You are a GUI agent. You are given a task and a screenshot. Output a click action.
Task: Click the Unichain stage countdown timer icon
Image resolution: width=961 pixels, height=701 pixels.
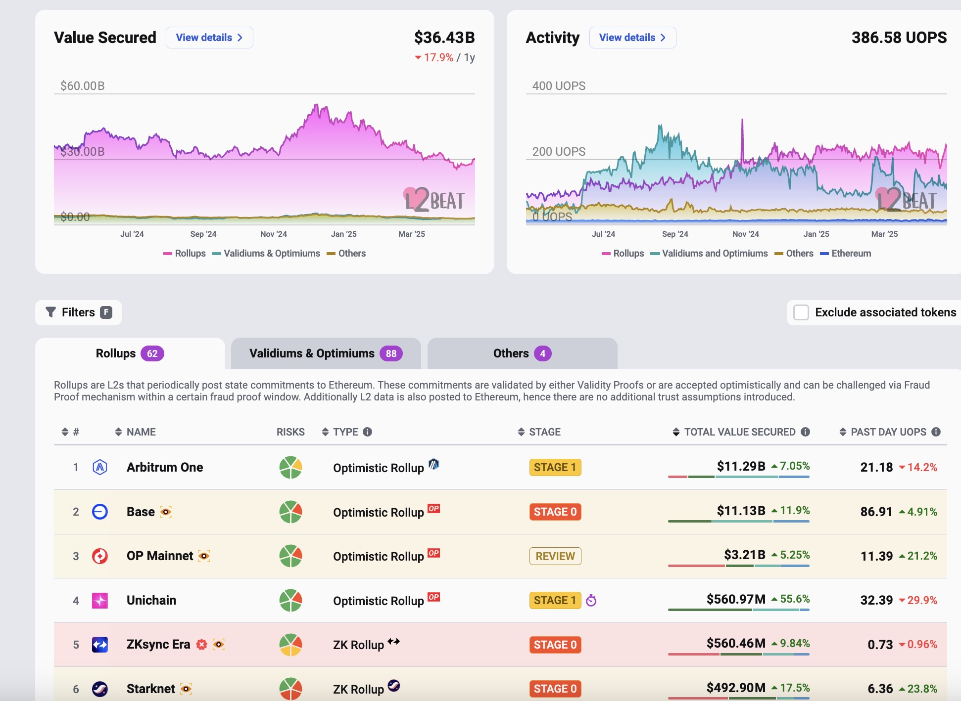[x=591, y=601]
